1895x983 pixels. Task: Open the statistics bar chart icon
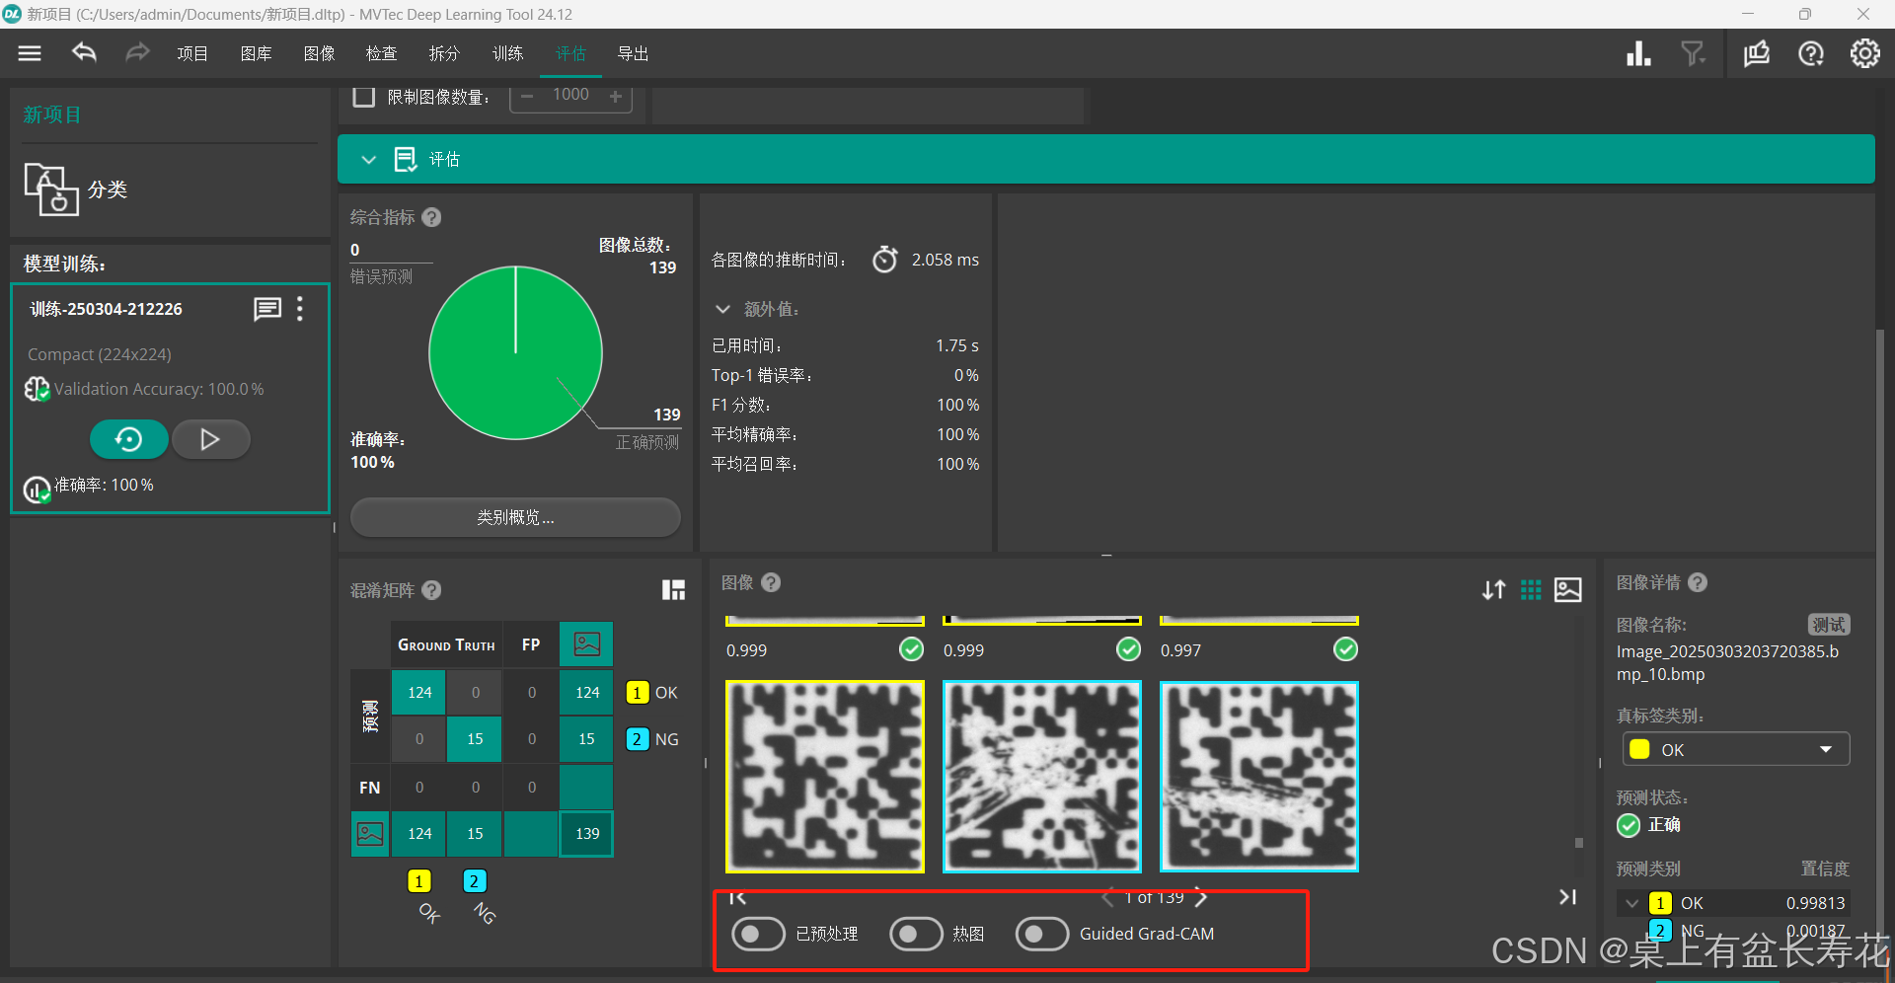(1638, 53)
